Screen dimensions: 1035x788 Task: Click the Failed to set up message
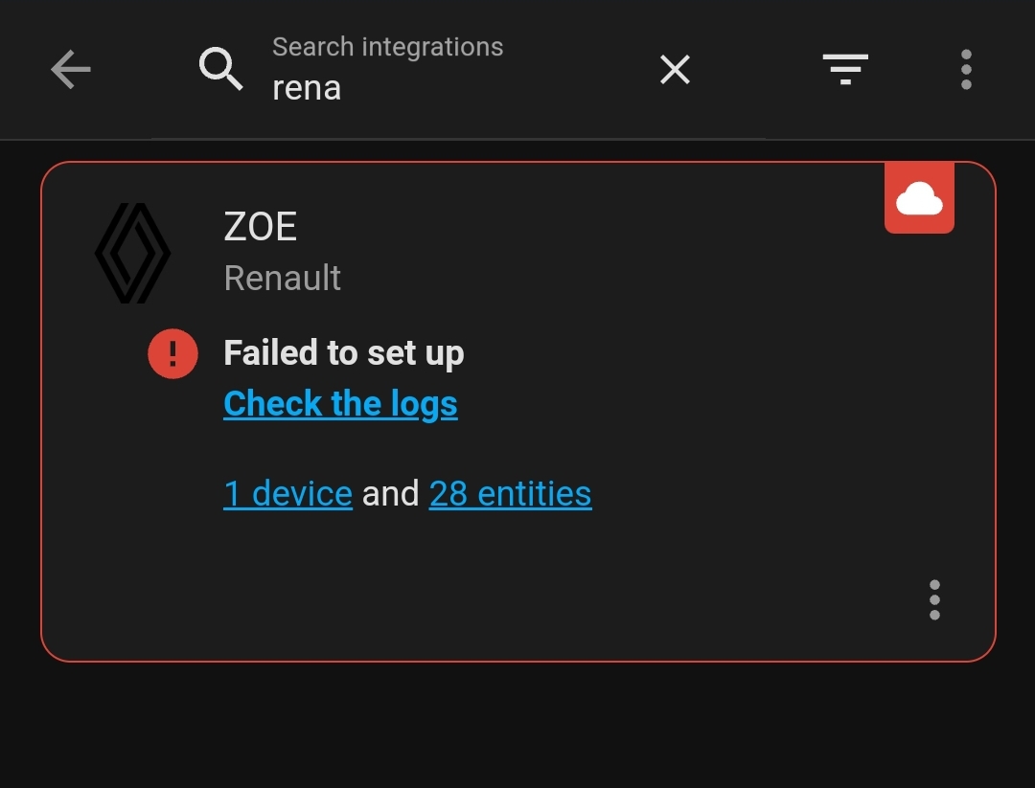coord(343,352)
